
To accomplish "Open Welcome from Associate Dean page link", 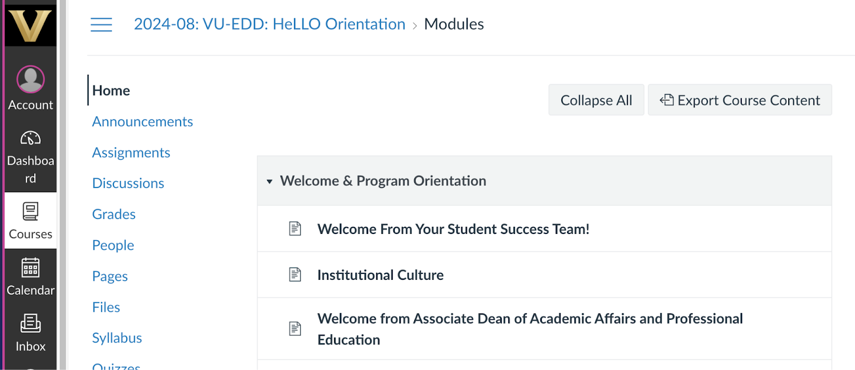I will [x=530, y=329].
